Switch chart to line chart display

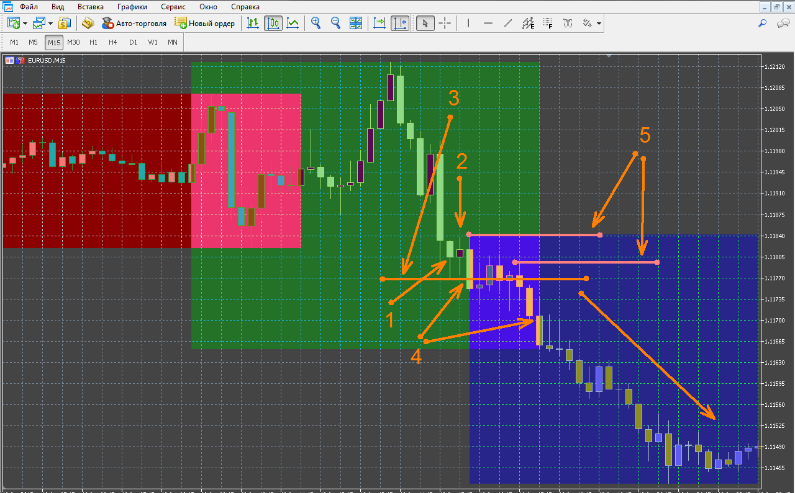293,24
